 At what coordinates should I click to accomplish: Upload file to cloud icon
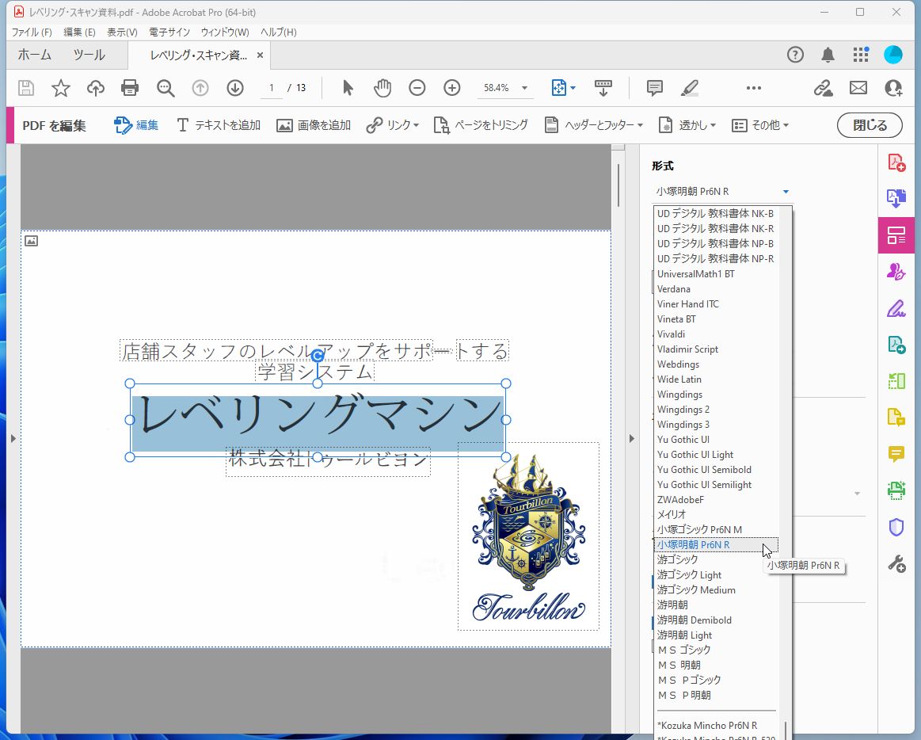95,88
